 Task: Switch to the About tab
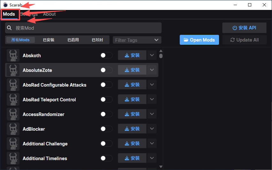coord(49,14)
